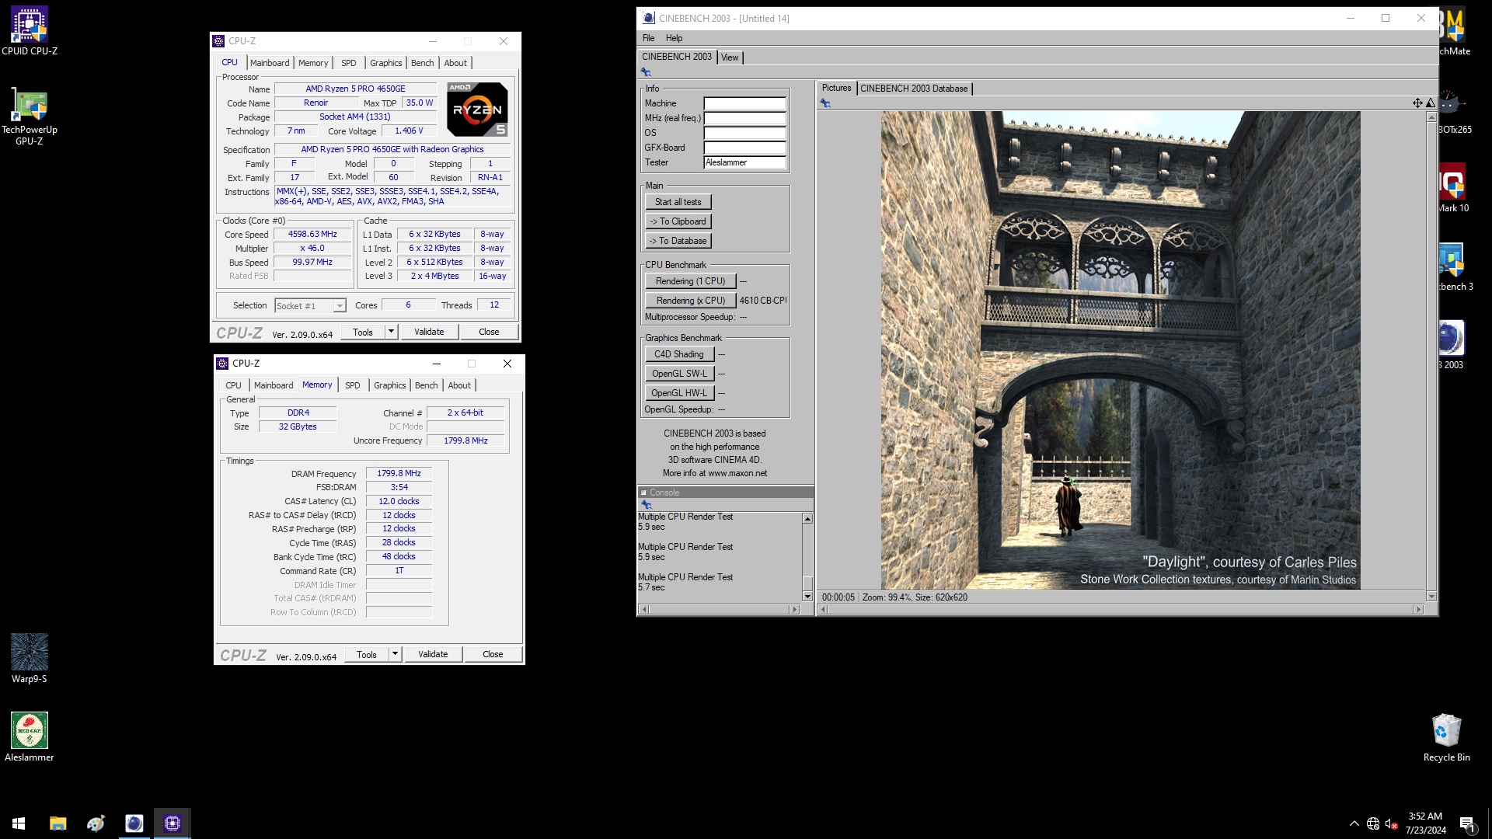The width and height of the screenshot is (1492, 839).
Task: Click the To Database button
Action: coord(678,241)
